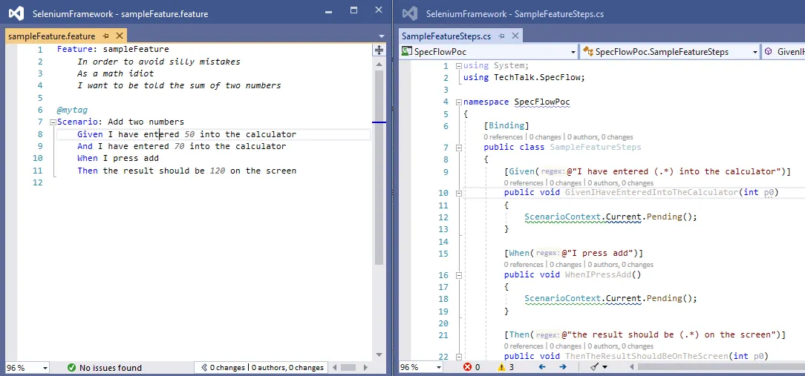
Task: Collapse the namespace SpecFlowPoc block
Action: click(458, 102)
